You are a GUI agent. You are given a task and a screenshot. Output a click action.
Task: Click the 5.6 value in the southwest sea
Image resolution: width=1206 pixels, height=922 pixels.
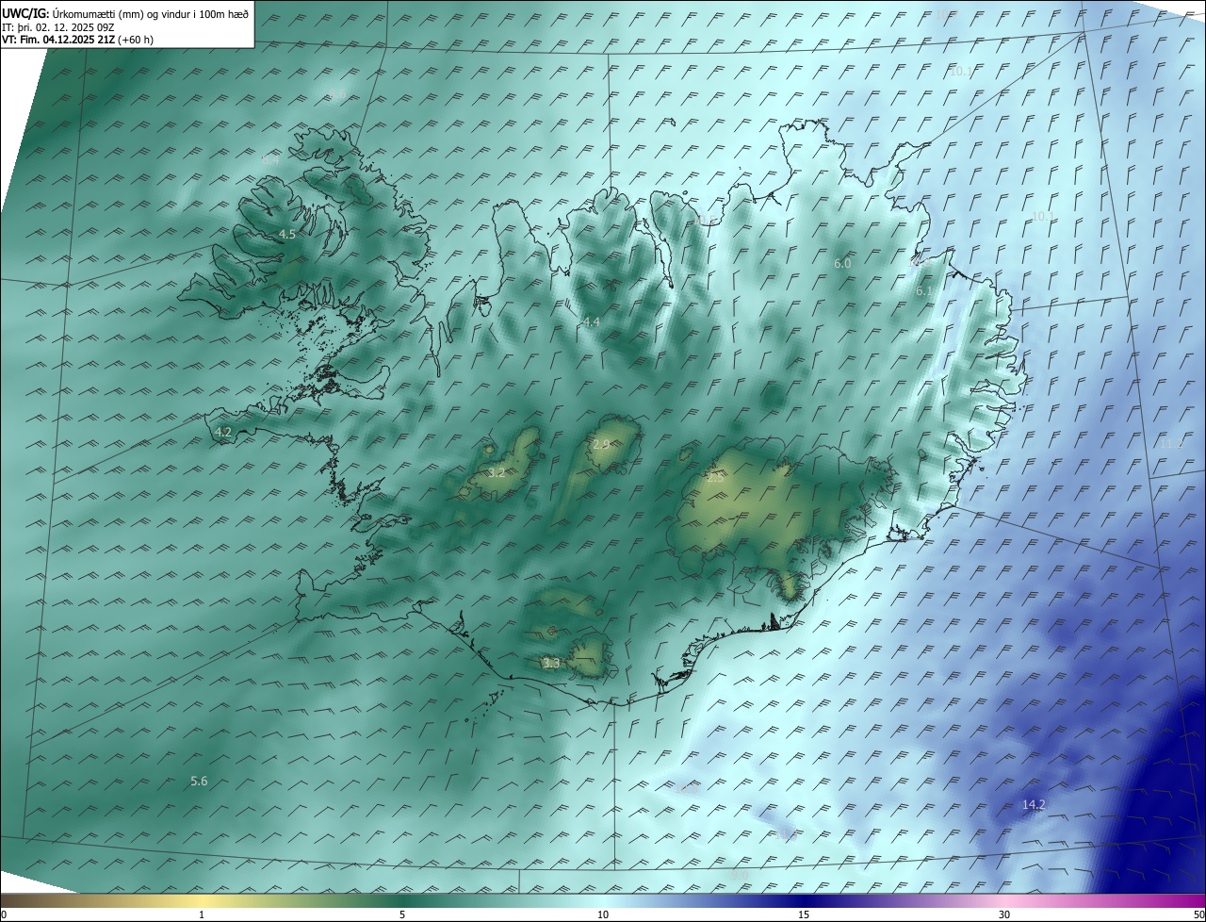[199, 781]
